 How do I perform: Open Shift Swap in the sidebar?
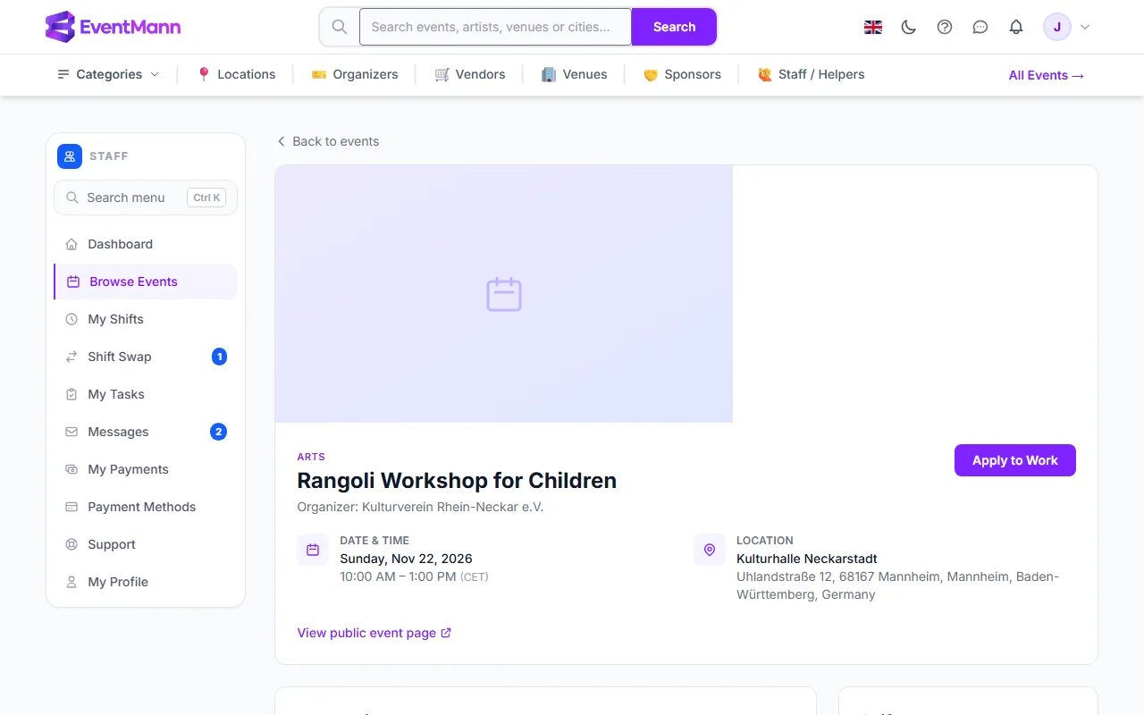click(x=146, y=357)
